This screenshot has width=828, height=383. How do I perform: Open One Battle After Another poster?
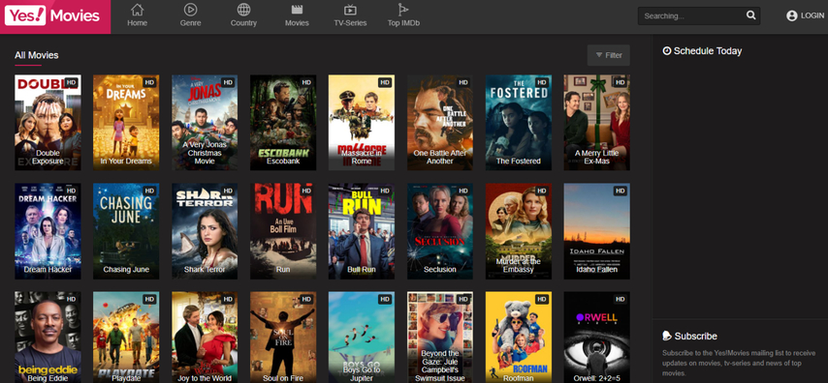[440, 122]
